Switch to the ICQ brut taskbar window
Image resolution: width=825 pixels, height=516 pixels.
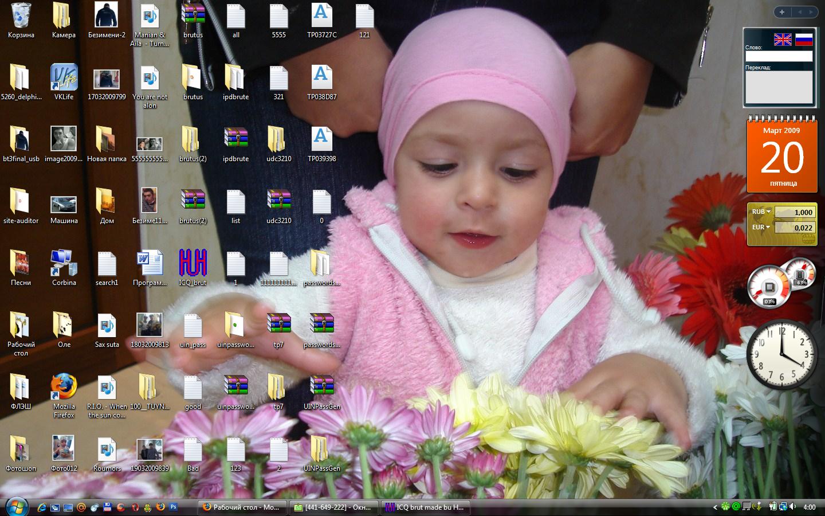coord(425,507)
